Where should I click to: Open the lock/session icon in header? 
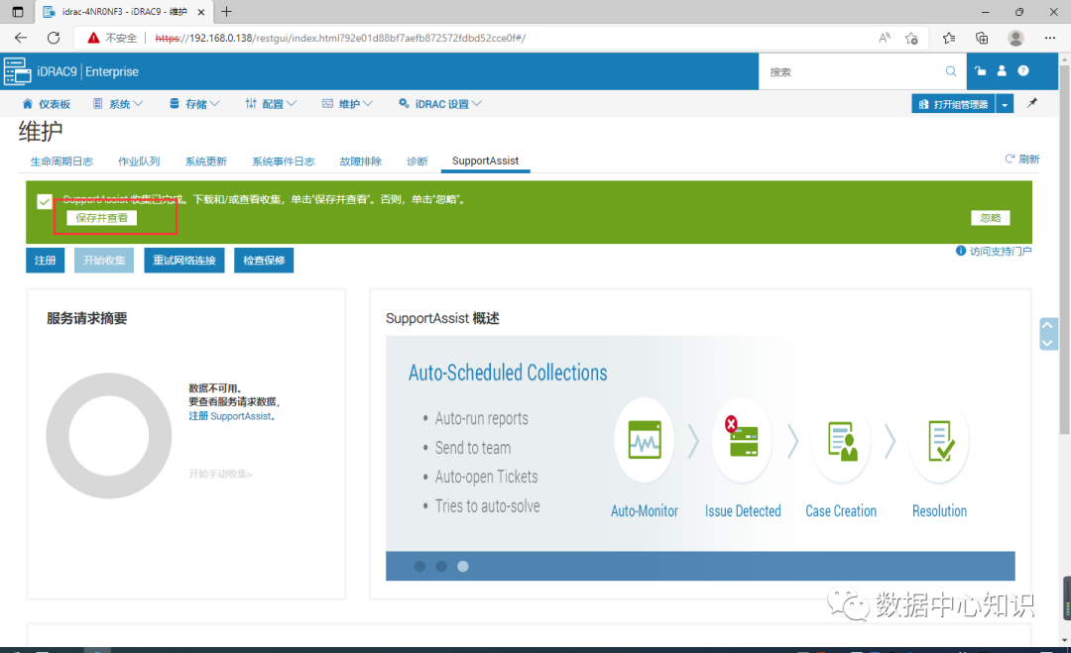pyautogui.click(x=980, y=71)
